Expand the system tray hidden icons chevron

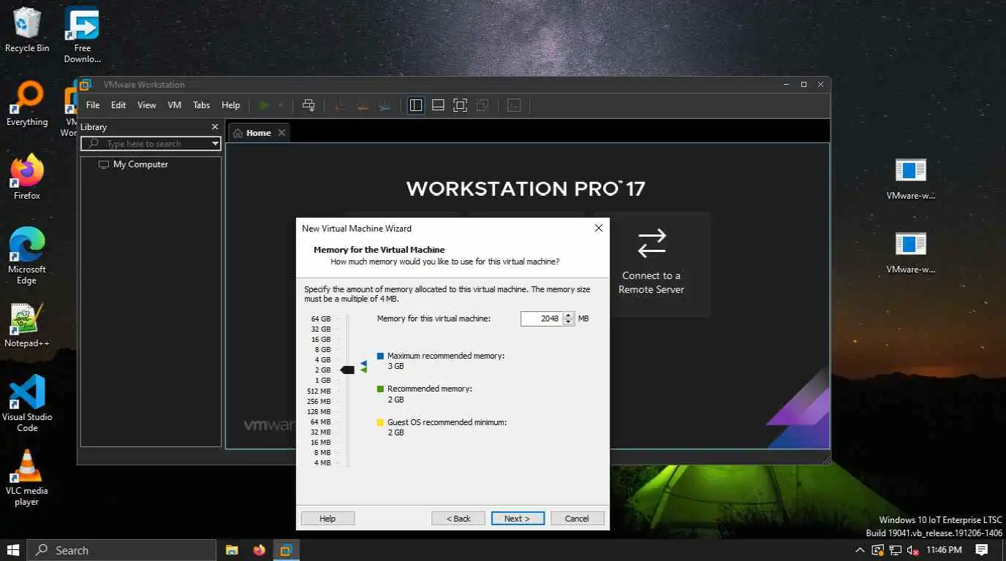(x=860, y=550)
